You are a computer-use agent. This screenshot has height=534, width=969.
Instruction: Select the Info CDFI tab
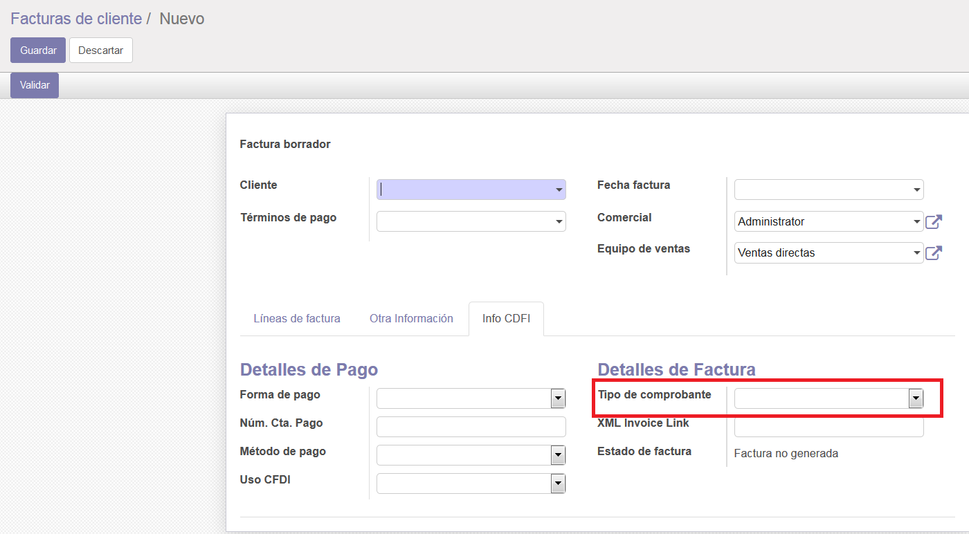[506, 319]
